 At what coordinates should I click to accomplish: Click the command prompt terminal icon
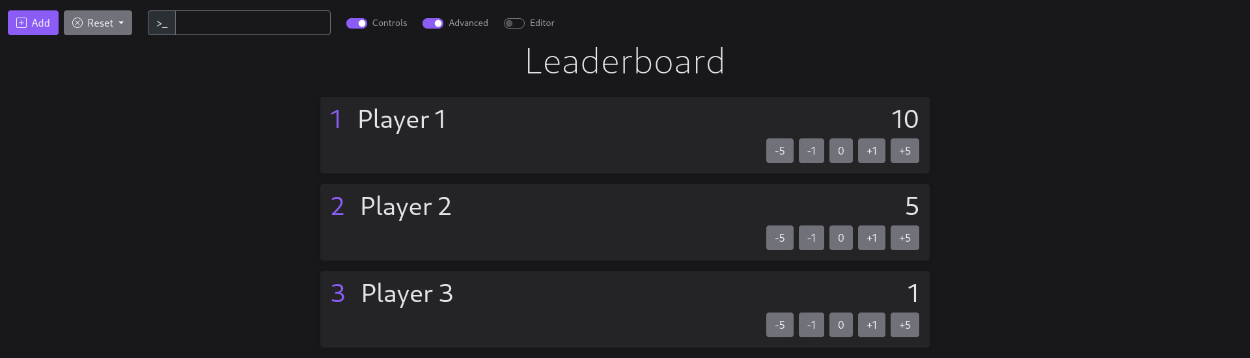pyautogui.click(x=162, y=23)
